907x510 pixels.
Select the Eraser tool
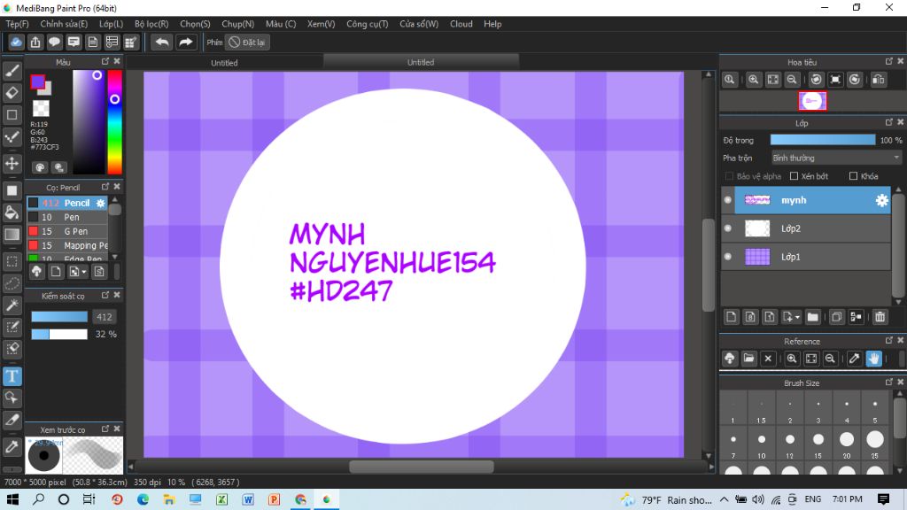[12, 92]
